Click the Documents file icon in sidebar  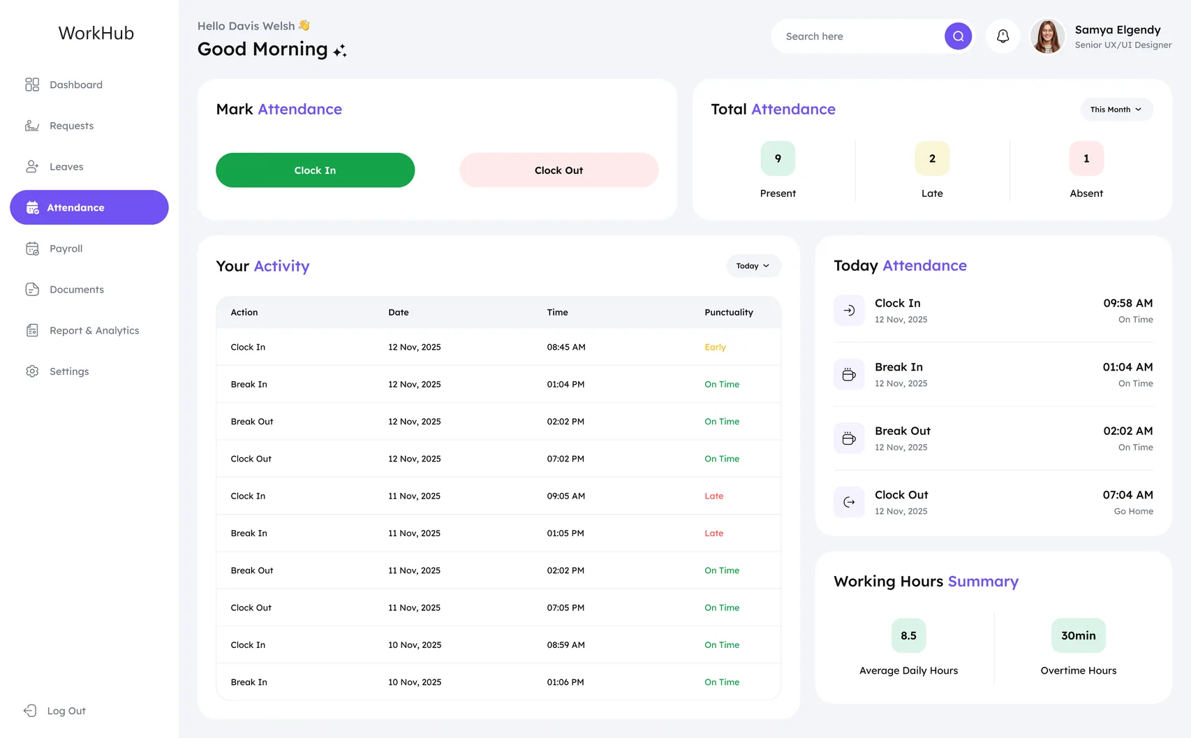pos(32,289)
